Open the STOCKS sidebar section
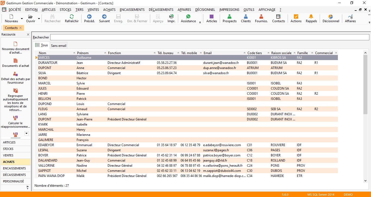Image resolution: width=371 pixels, height=197 pixels. pyautogui.click(x=15, y=149)
